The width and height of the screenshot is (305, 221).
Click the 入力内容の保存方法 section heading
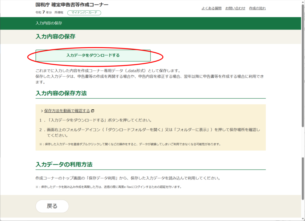coord(61,93)
